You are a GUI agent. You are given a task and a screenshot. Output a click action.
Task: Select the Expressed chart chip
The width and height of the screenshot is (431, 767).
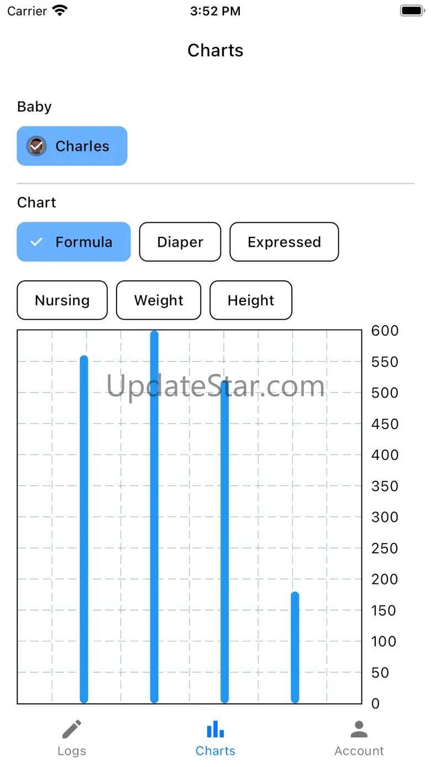(284, 242)
